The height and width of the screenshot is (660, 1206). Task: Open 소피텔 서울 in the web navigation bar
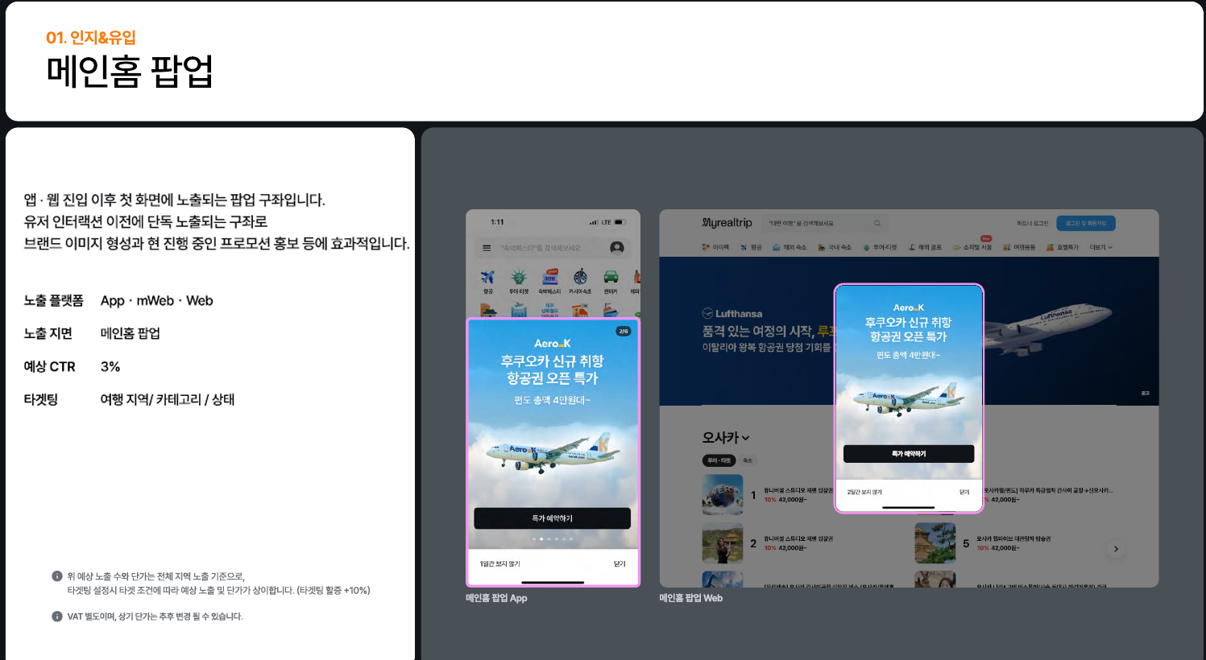click(972, 247)
